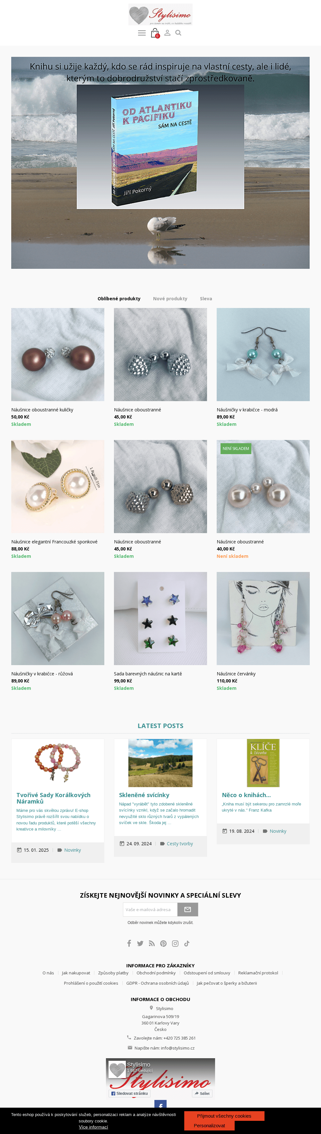This screenshot has height=1134, width=321.
Task: Open the user account icon
Action: (x=167, y=32)
